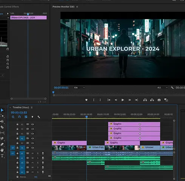Mute the first audio track
Viewport: 185px width, 181px height.
pyautogui.click(x=32, y=153)
